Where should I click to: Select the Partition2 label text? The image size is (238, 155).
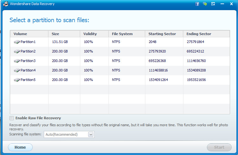click(x=28, y=51)
